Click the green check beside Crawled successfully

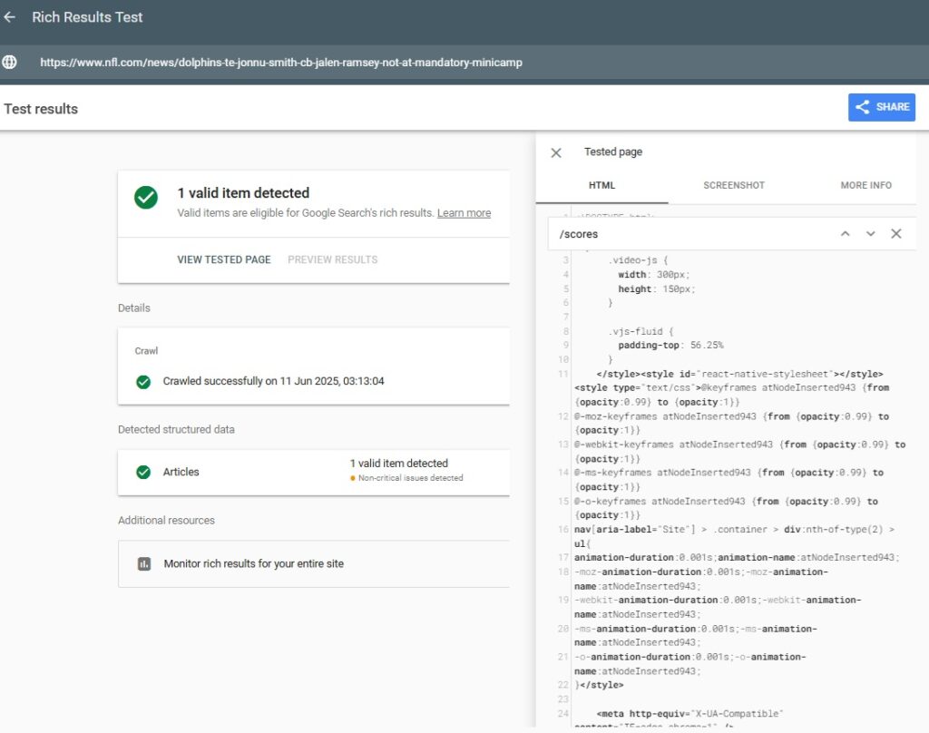143,382
